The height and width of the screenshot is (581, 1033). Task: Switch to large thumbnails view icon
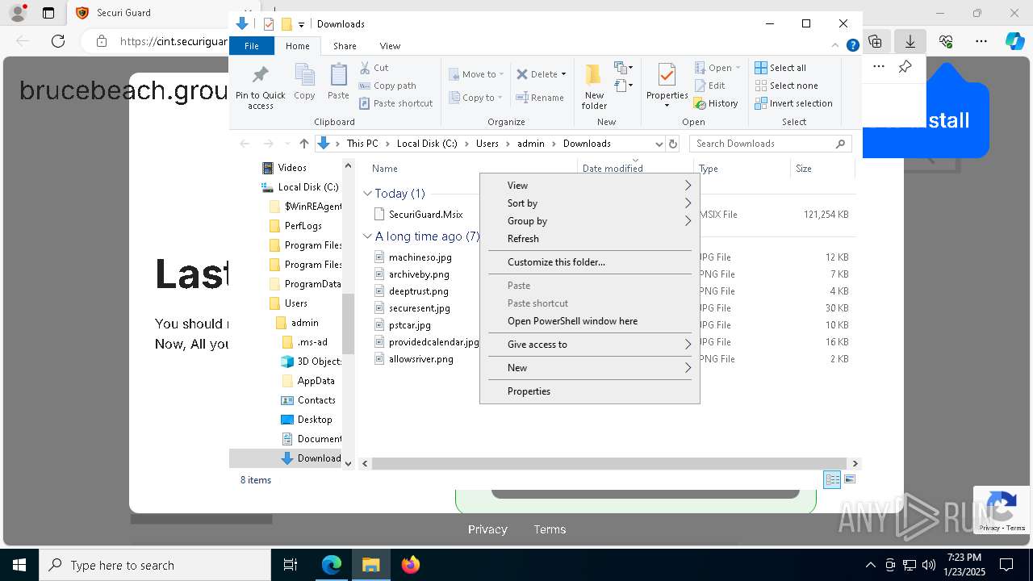click(x=849, y=480)
